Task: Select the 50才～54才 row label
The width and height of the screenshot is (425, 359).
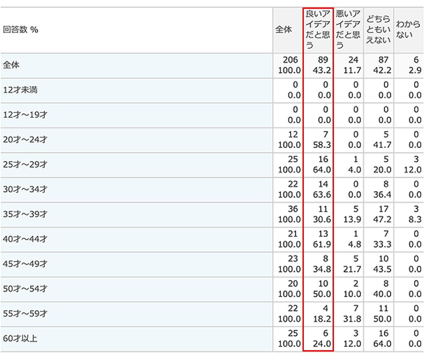Action: pyautogui.click(x=25, y=289)
